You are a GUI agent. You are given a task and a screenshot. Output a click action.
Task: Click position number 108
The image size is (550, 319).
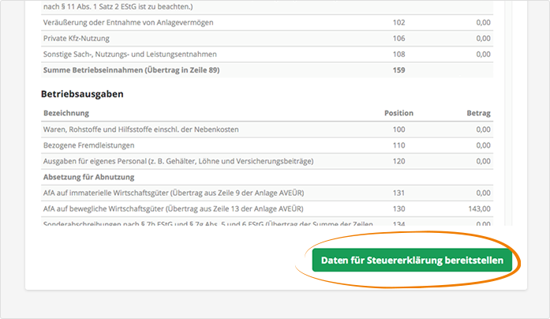point(398,54)
